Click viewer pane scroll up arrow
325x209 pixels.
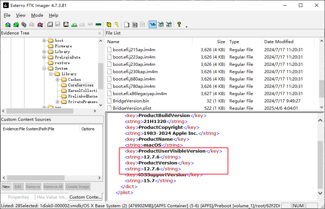click(320, 121)
